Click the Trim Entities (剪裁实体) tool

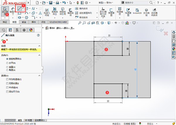55,11
